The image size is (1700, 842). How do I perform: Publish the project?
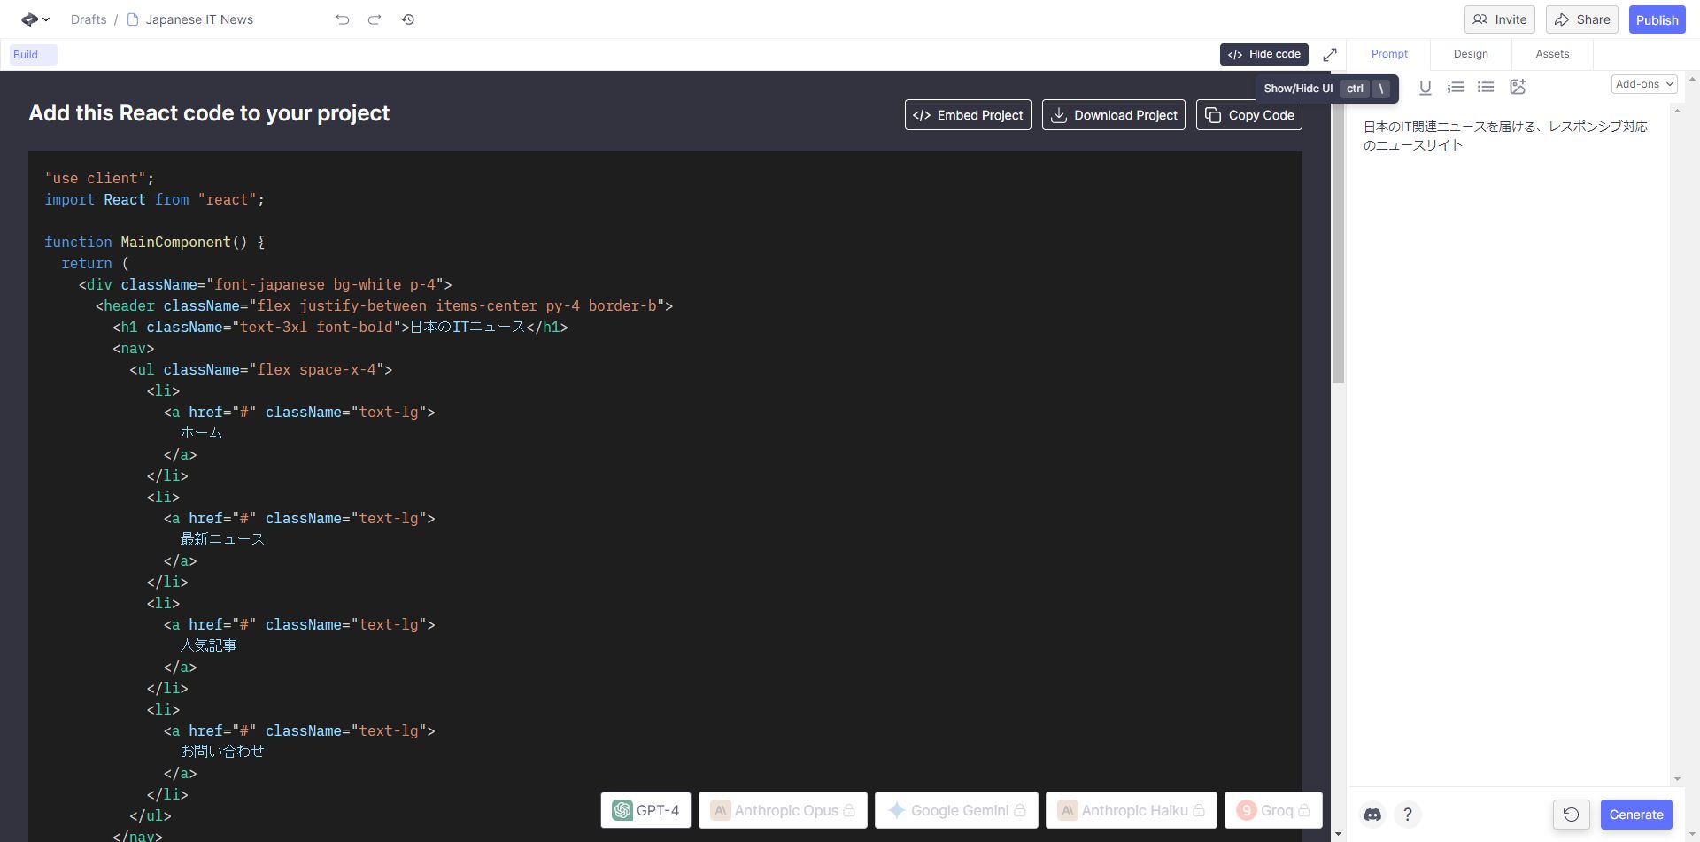[x=1657, y=19]
